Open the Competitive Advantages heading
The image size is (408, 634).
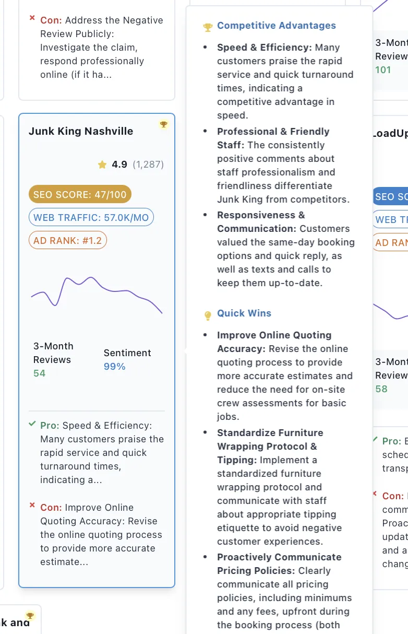coord(277,26)
